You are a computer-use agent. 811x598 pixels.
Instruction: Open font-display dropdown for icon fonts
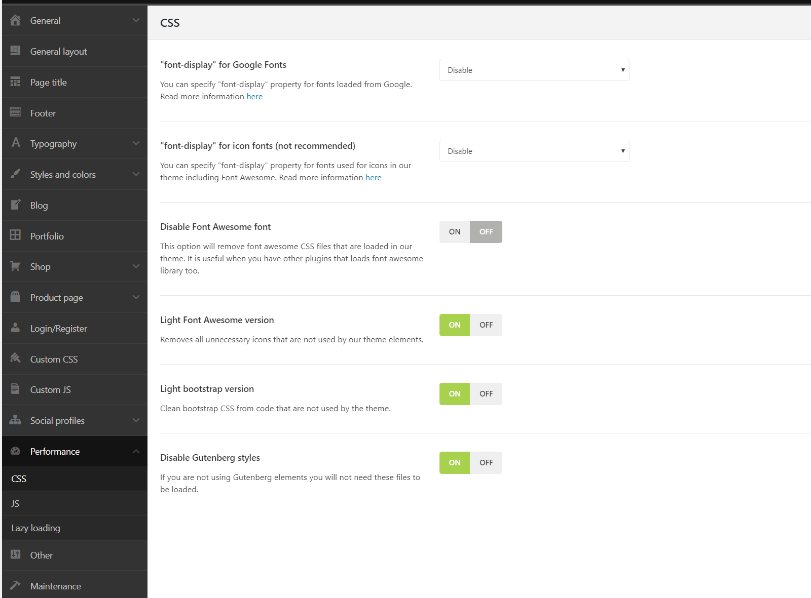534,151
